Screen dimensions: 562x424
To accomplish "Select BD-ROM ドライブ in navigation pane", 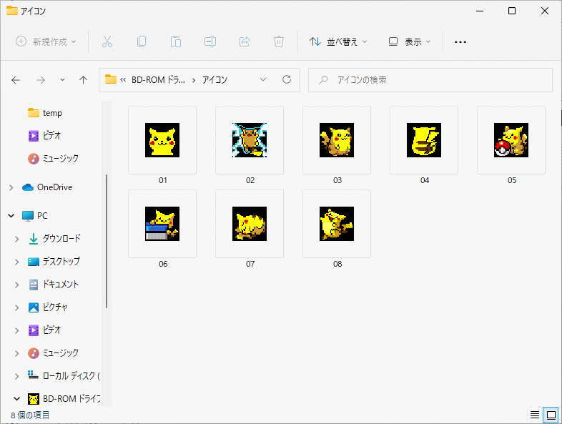I will (x=64, y=398).
